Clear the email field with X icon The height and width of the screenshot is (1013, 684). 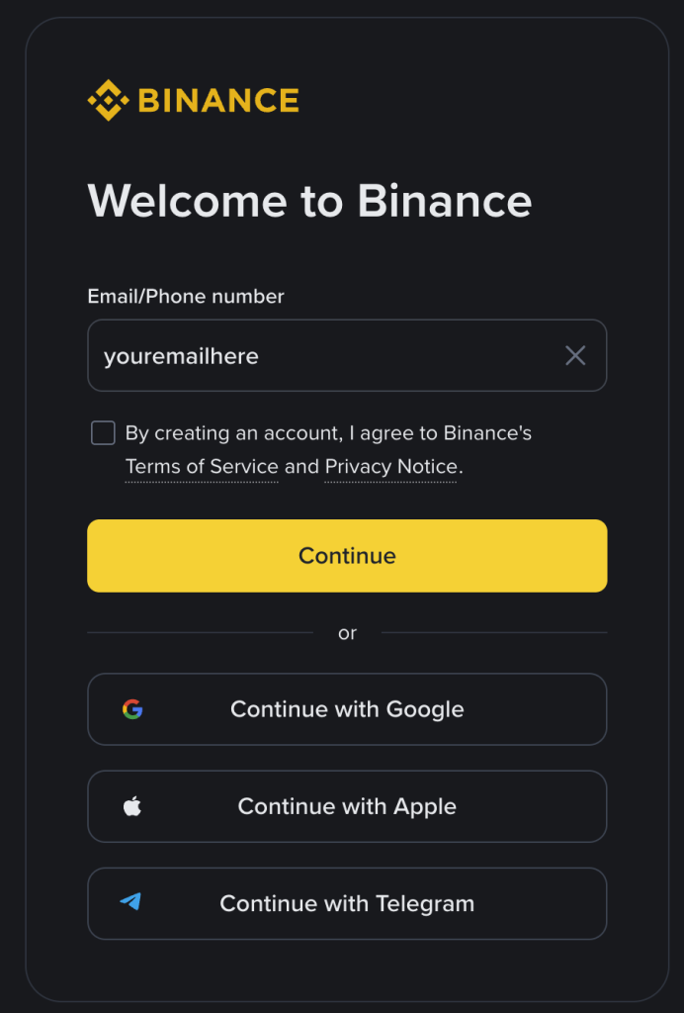[x=575, y=356]
